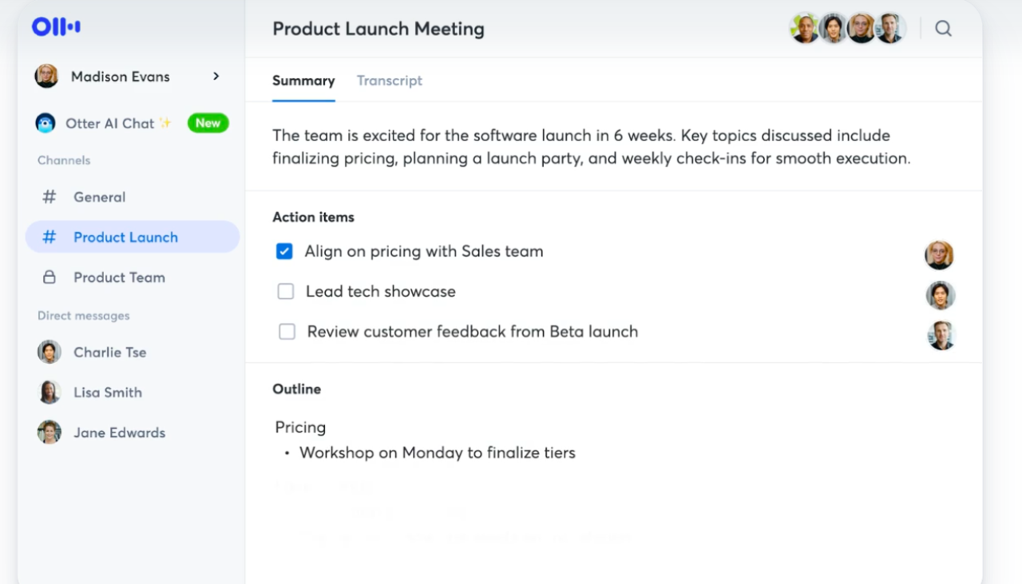Click the meeting participants avatar group

[x=846, y=29]
